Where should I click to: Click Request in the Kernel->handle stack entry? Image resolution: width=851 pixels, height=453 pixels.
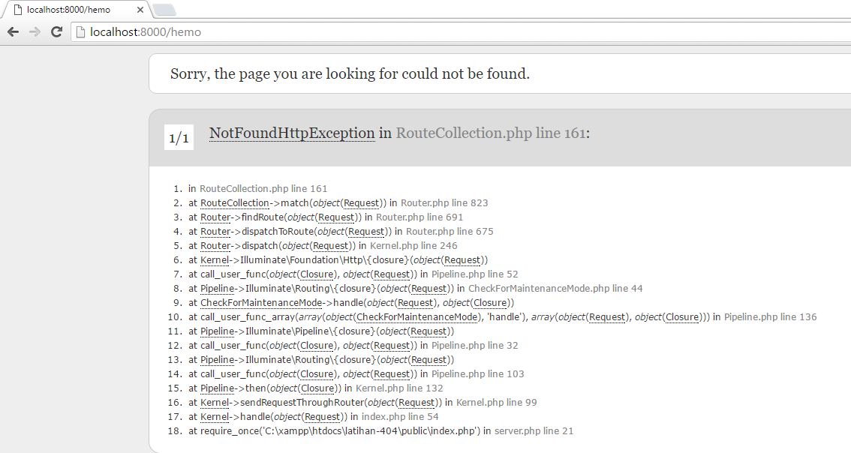[x=323, y=417]
